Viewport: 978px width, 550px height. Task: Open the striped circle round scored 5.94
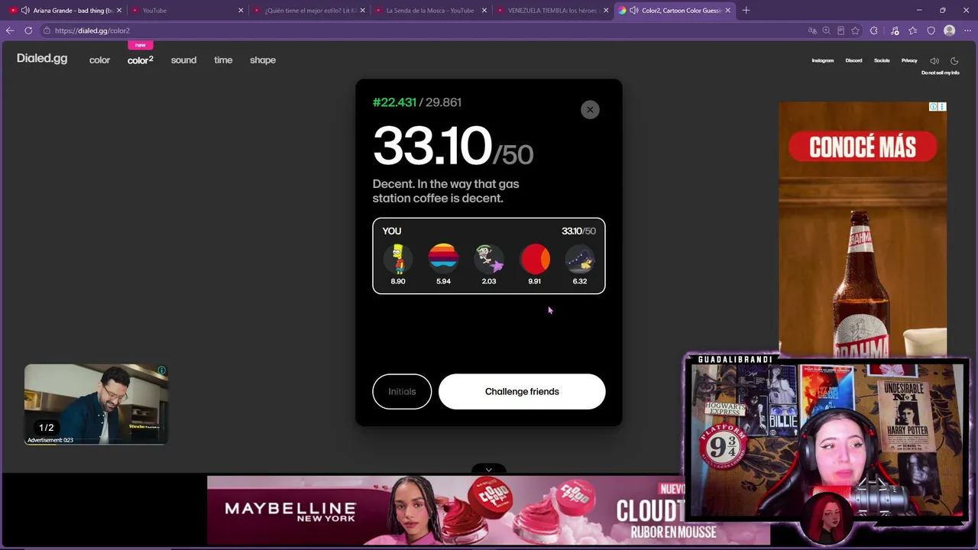click(443, 260)
